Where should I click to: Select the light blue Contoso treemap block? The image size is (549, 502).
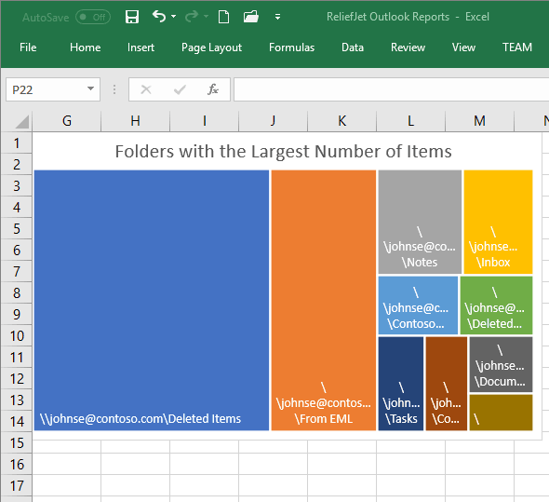tap(418, 305)
